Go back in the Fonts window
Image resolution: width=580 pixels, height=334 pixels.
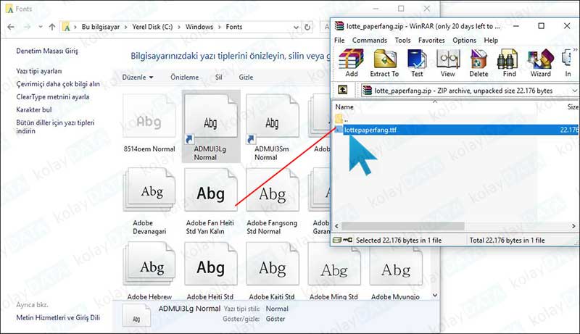[x=11, y=27]
